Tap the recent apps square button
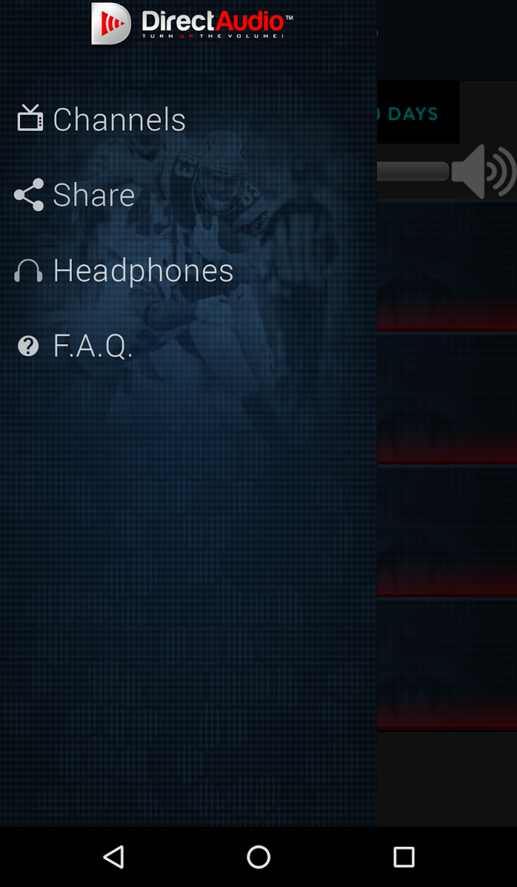517x887 pixels. [x=404, y=857]
